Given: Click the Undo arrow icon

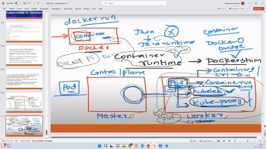Looking at the screenshot, I should pyautogui.click(x=29, y=3).
